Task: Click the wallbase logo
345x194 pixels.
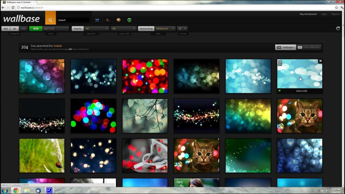Action: [22, 19]
